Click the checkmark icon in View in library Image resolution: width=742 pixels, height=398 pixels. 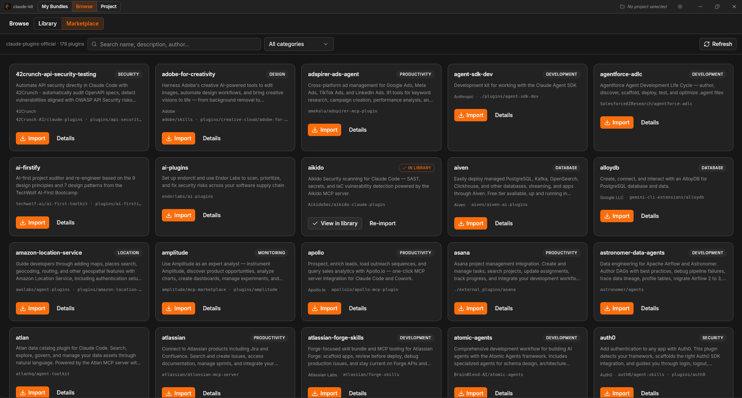click(315, 223)
